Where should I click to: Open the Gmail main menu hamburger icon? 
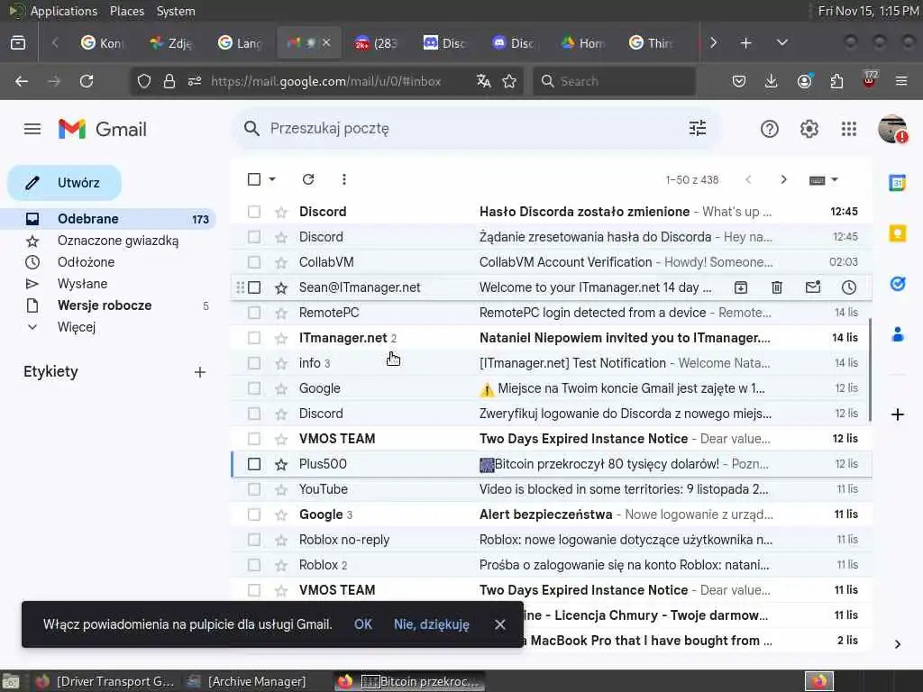[x=32, y=129]
